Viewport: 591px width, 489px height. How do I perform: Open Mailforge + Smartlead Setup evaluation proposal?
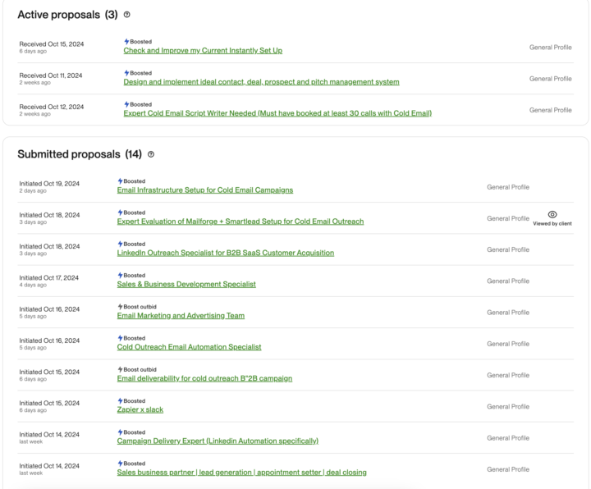point(240,222)
